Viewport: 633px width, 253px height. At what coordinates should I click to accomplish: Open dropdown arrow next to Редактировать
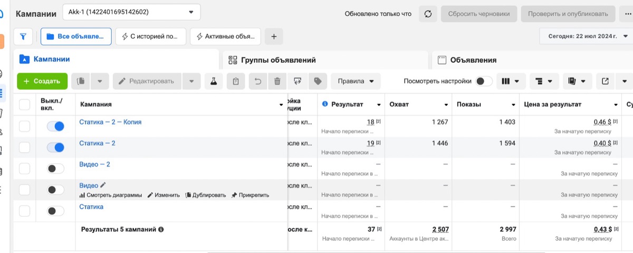(x=191, y=81)
